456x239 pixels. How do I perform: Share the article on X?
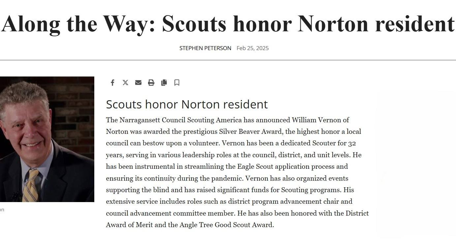[x=125, y=82]
